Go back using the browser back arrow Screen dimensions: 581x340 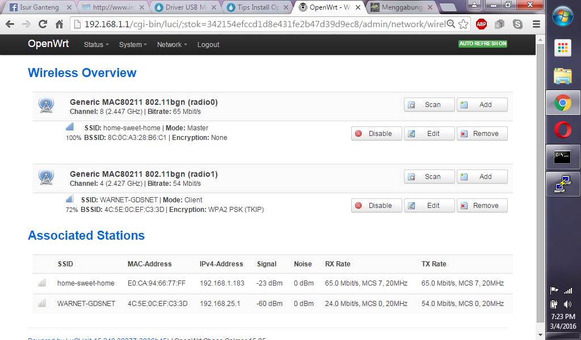coord(10,24)
